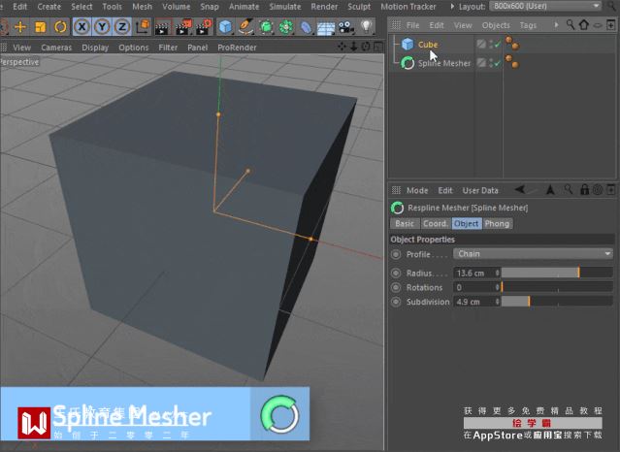
Task: Toggle Spline Mesher enable green checkmark
Action: tap(498, 63)
